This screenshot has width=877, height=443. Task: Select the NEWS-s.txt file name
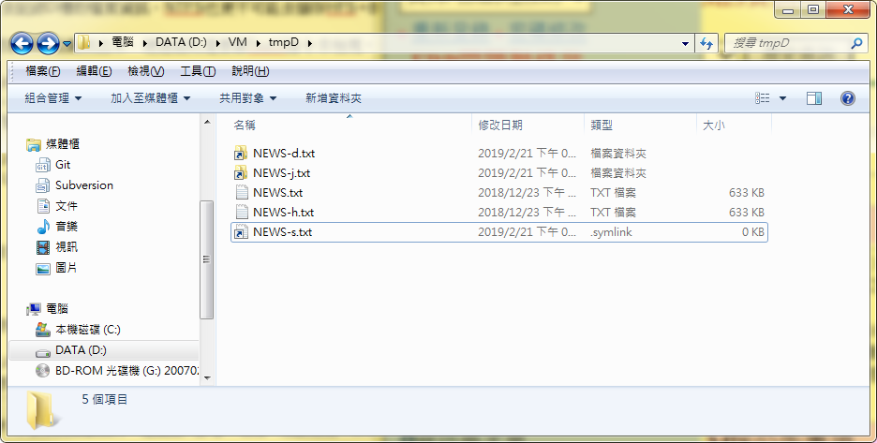282,232
